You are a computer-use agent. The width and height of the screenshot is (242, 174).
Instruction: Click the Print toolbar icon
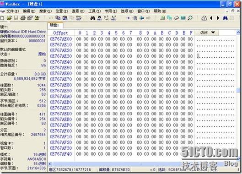(23, 18)
